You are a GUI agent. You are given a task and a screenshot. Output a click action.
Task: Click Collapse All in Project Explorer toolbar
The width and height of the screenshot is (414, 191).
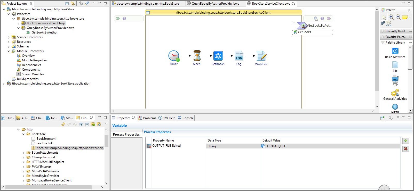[67, 3]
